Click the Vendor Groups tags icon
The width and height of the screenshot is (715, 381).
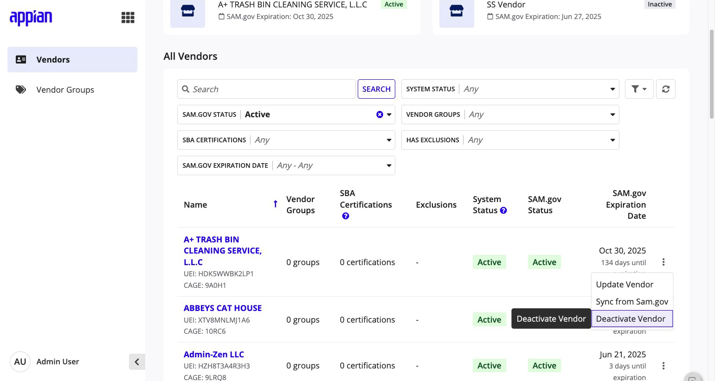pos(21,89)
